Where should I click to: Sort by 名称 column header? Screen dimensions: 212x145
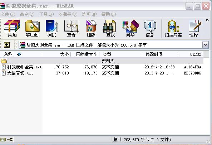[21, 54]
